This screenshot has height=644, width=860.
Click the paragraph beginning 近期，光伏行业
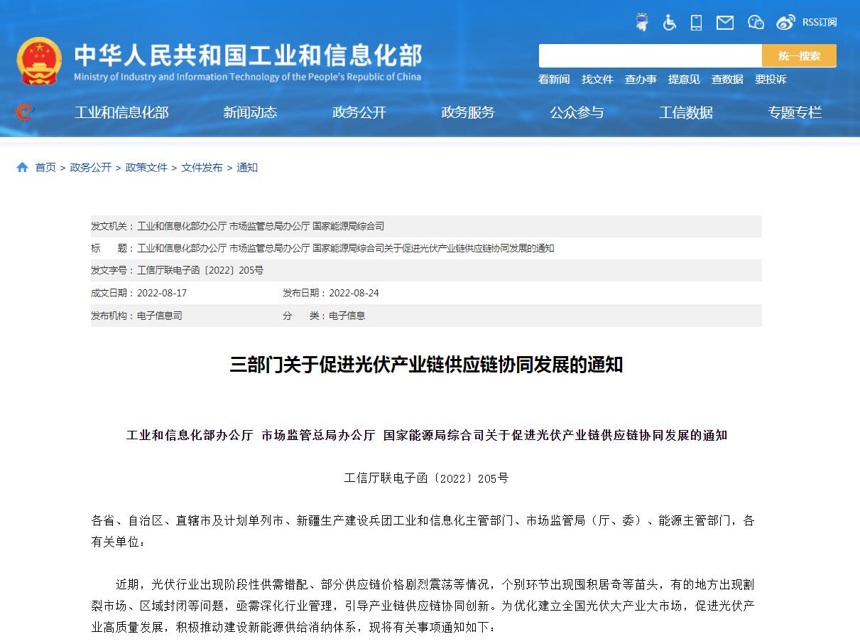pyautogui.click(x=423, y=606)
